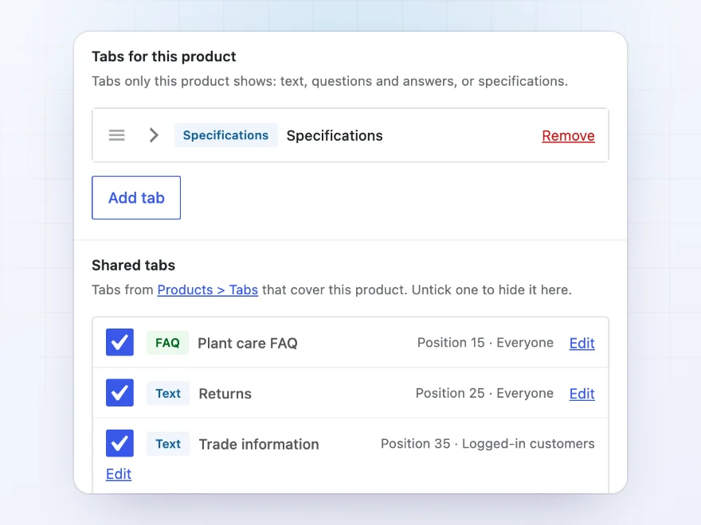Edit the Plant care FAQ tab
Screen dimensions: 701x525
pos(582,343)
